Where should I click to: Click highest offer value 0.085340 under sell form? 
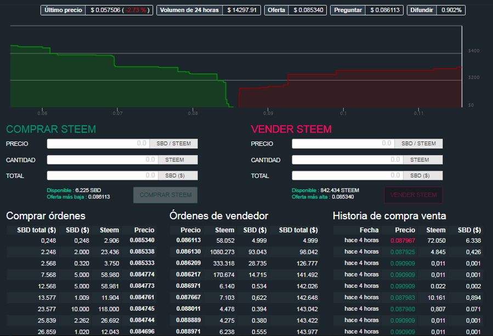tap(343, 197)
